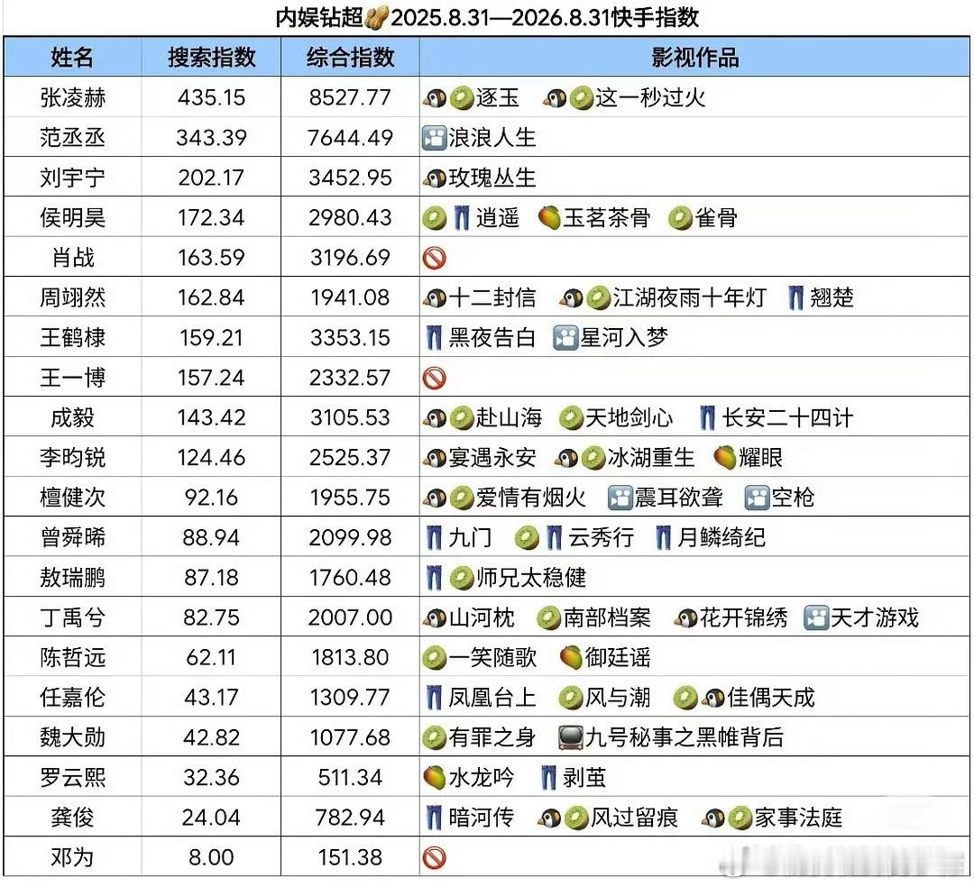Image resolution: width=974 pixels, height=887 pixels.
Task: Click the film icon before 星河入梦
Action: pyautogui.click(x=565, y=338)
